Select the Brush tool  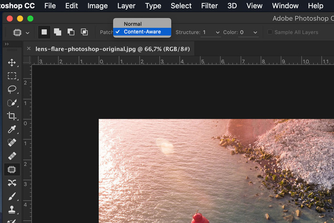[12, 196]
